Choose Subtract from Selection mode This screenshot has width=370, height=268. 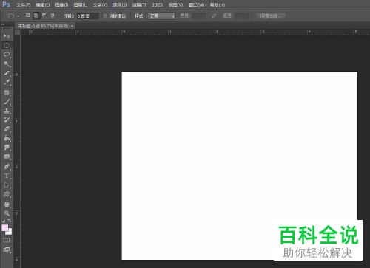[x=44, y=16]
